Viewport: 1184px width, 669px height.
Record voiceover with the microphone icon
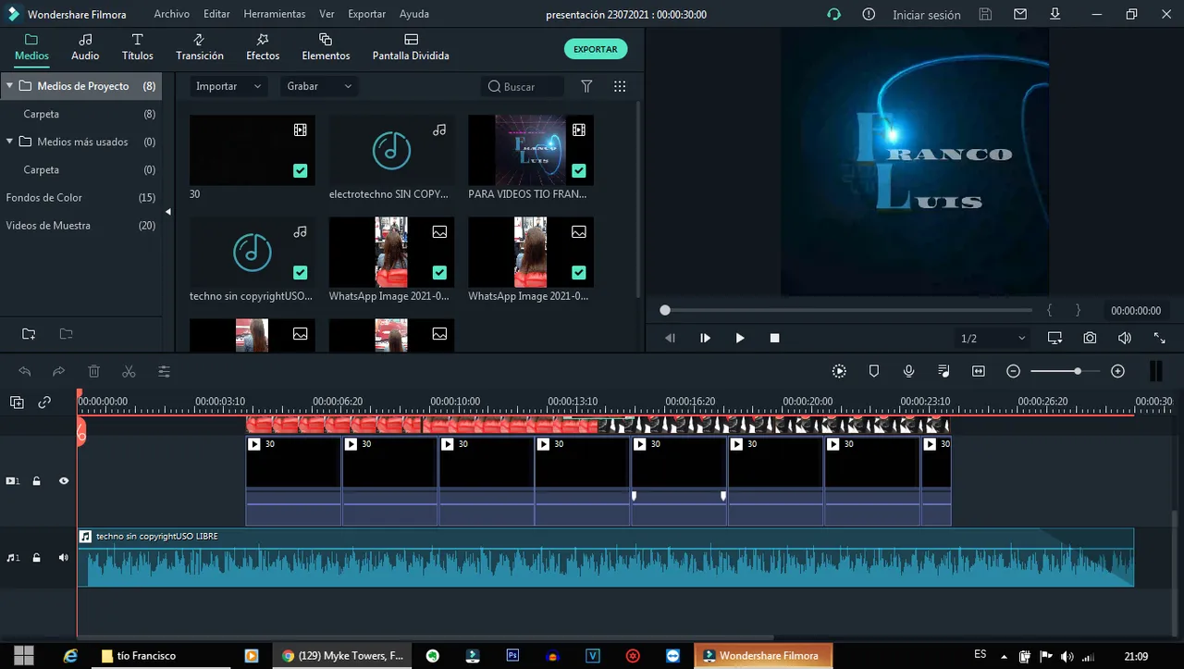click(909, 371)
